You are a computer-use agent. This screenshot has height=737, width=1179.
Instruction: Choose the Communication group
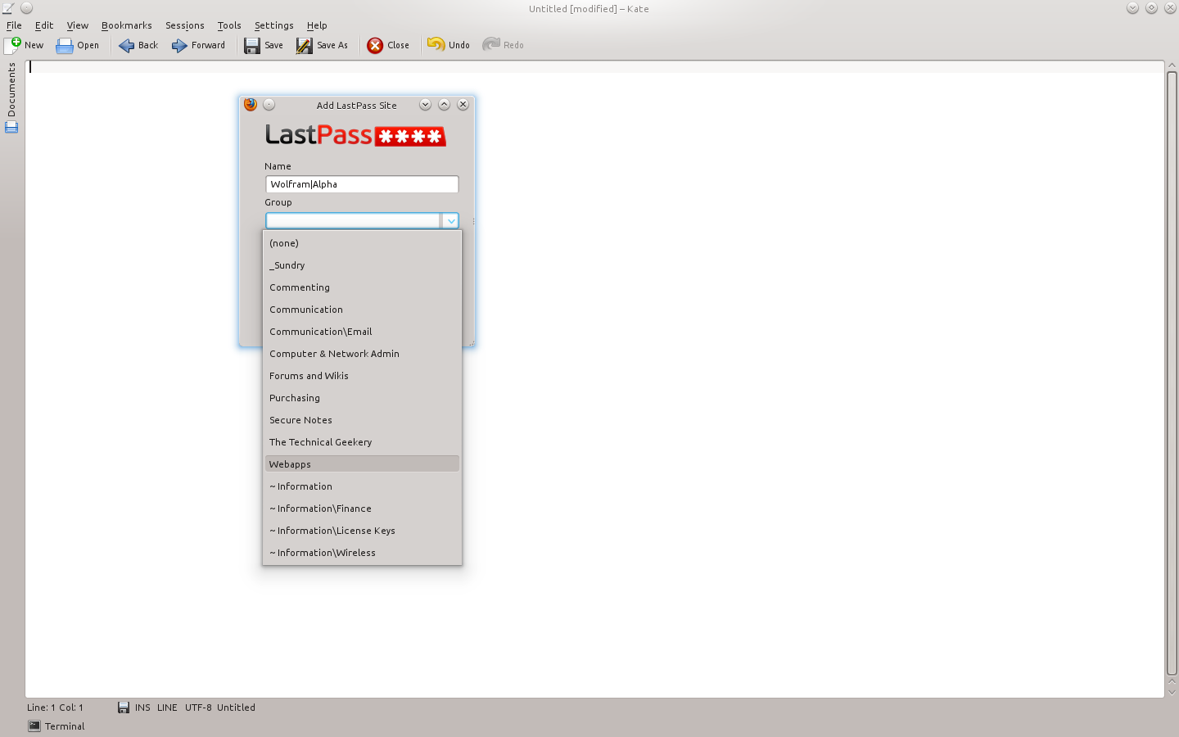click(362, 310)
